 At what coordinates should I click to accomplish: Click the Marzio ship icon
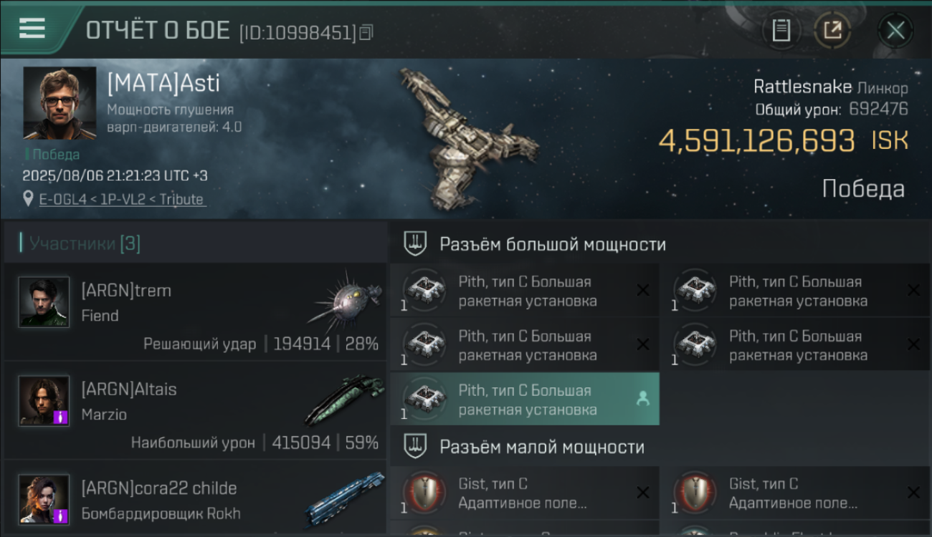(344, 398)
